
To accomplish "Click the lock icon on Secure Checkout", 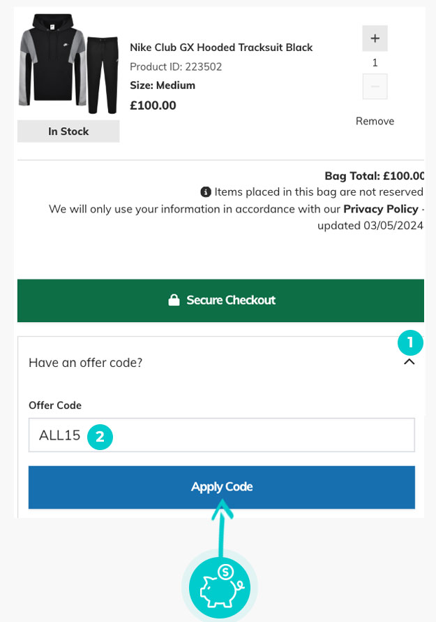I will tap(174, 300).
